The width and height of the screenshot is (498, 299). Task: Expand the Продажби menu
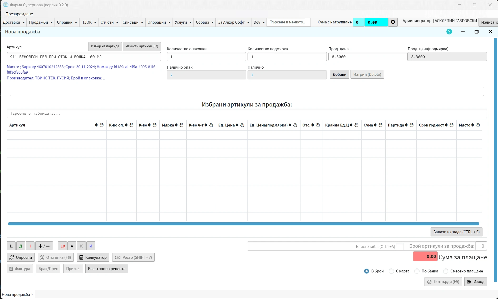coord(41,22)
